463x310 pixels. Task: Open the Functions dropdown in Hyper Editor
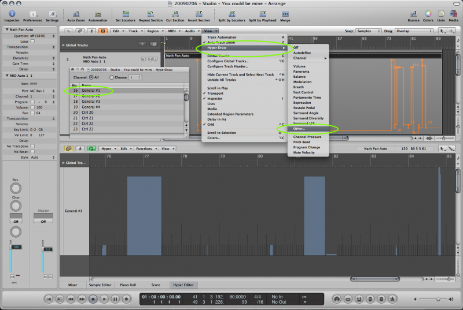(x=146, y=149)
